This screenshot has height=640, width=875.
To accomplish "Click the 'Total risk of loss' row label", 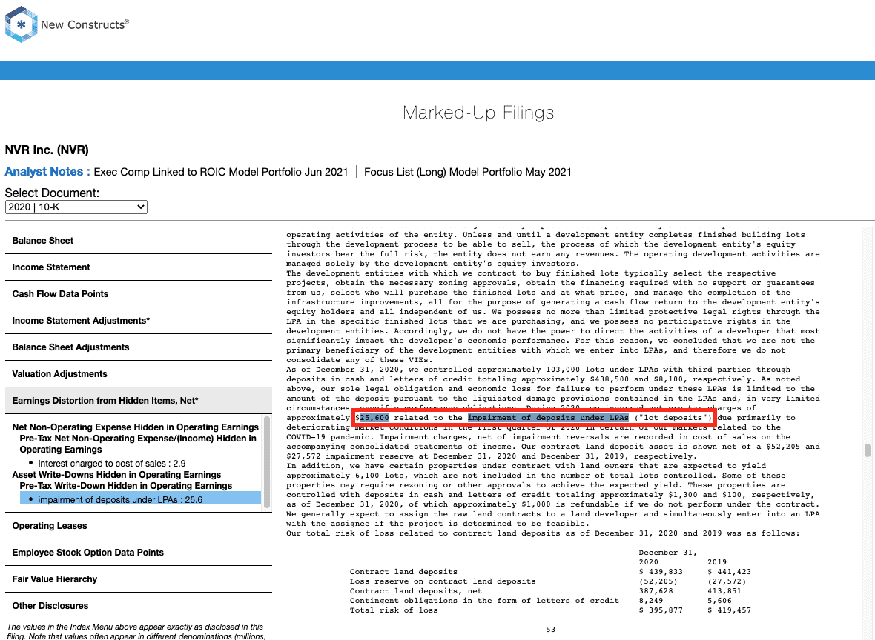I will click(394, 610).
